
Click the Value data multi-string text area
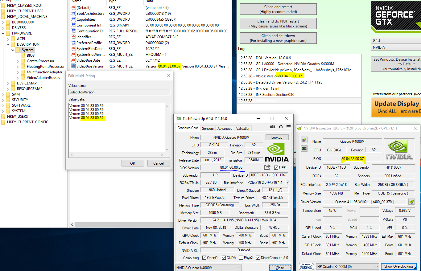117,127
